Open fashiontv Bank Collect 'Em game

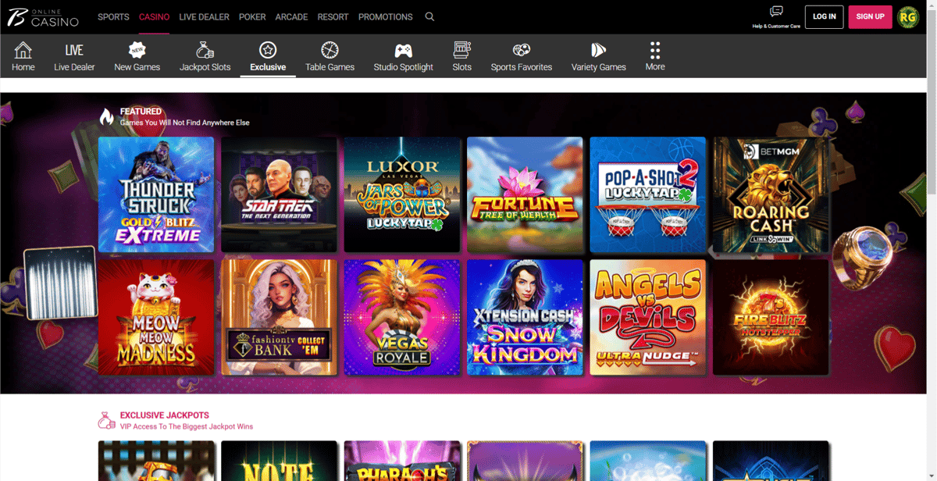pyautogui.click(x=279, y=318)
